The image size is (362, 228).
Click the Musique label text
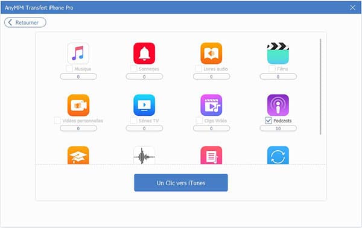(x=83, y=69)
